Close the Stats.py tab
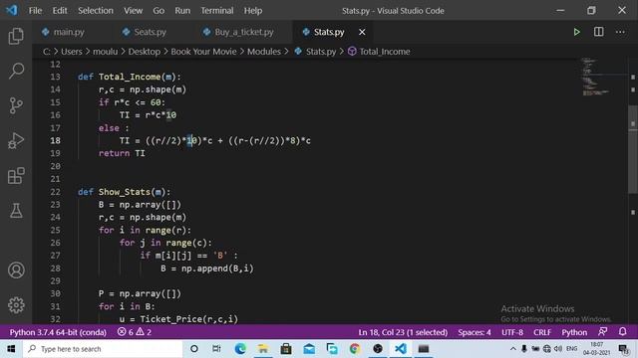638x358 pixels. click(x=362, y=32)
